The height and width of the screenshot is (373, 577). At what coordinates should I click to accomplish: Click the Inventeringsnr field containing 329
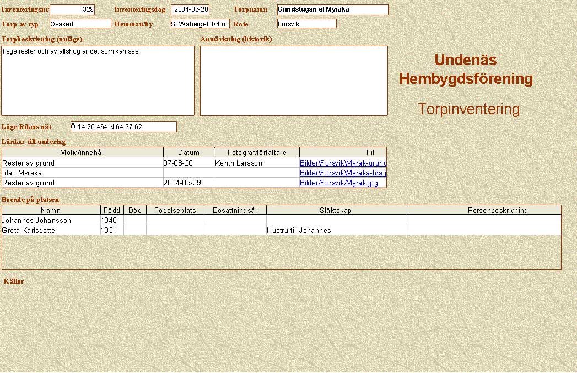[72, 10]
